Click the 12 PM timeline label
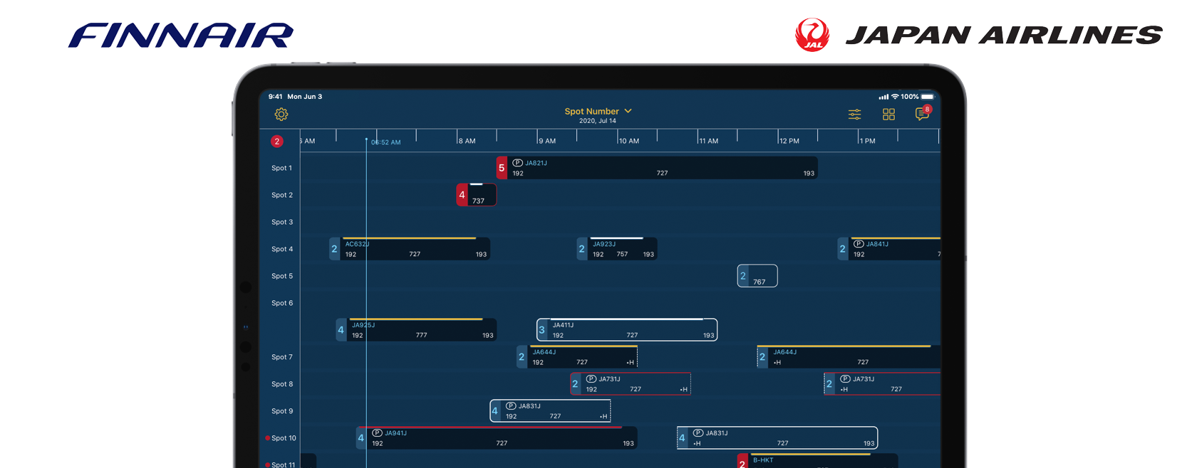The image size is (1197, 468). click(x=789, y=142)
